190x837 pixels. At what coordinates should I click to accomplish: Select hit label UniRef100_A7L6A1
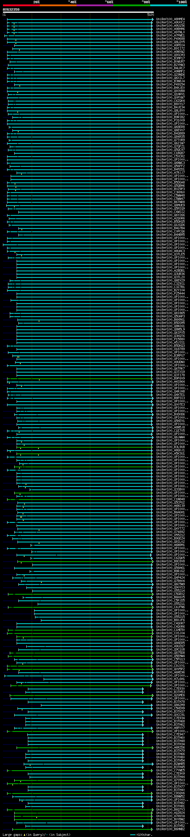(170, 679)
